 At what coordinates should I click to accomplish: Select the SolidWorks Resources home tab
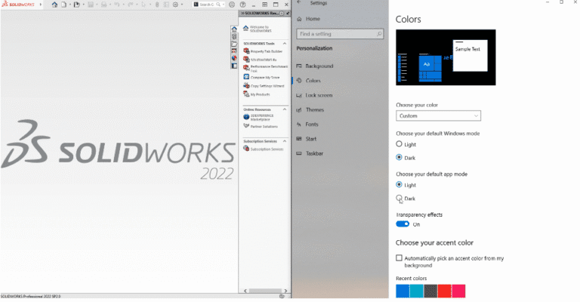point(234,29)
